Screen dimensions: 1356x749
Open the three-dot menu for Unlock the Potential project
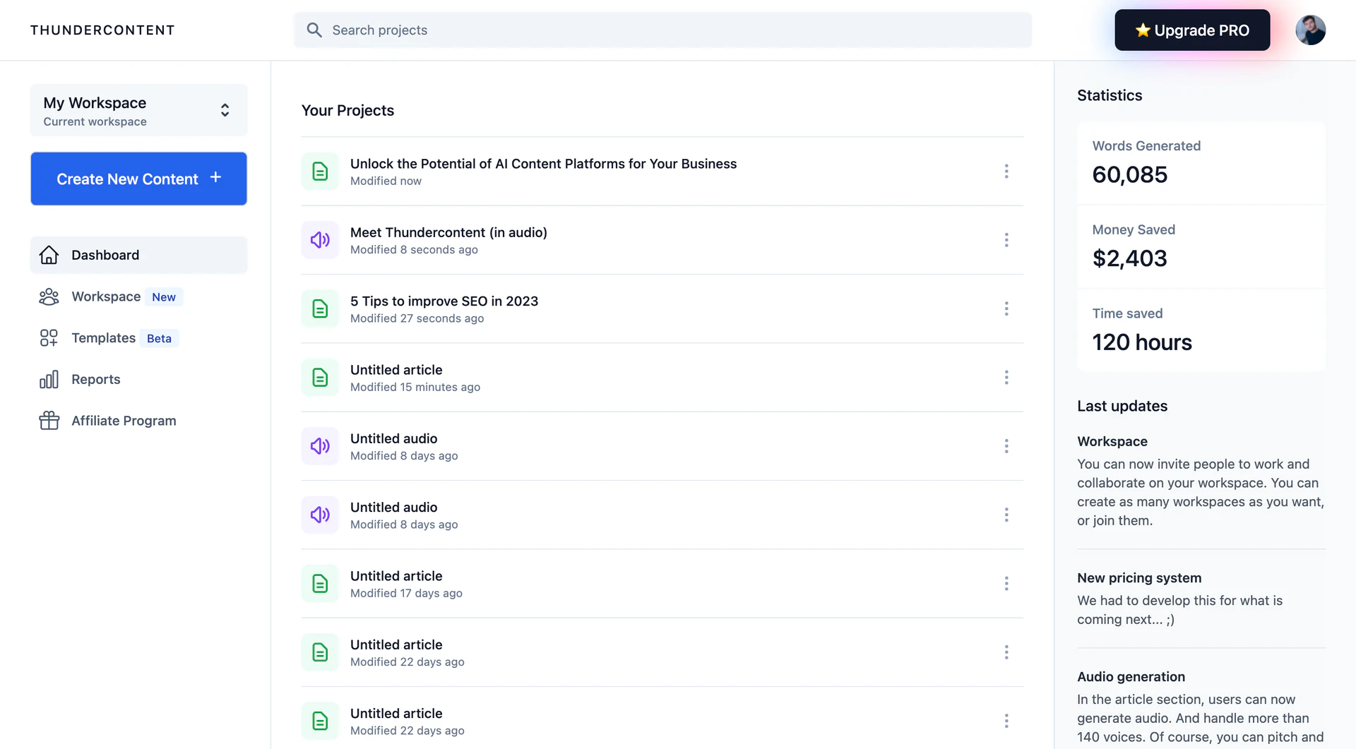1006,171
